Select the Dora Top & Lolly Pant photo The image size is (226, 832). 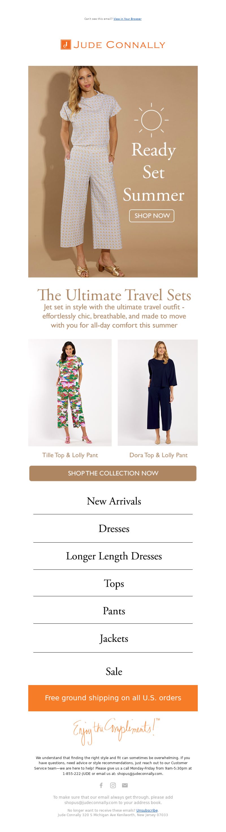click(x=158, y=393)
